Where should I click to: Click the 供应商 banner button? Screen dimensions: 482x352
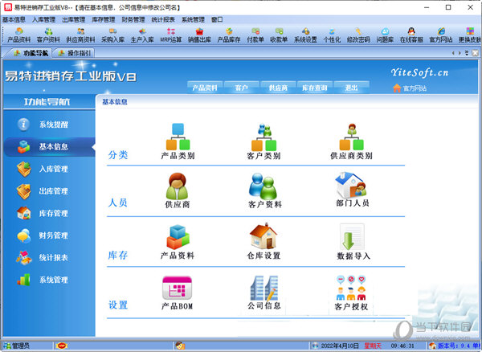coord(278,88)
